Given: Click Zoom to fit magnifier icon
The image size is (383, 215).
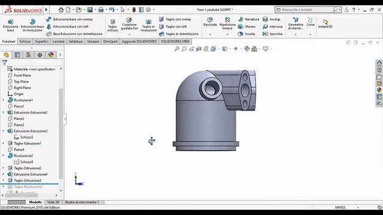Looking at the screenshot, I should pos(177,49).
